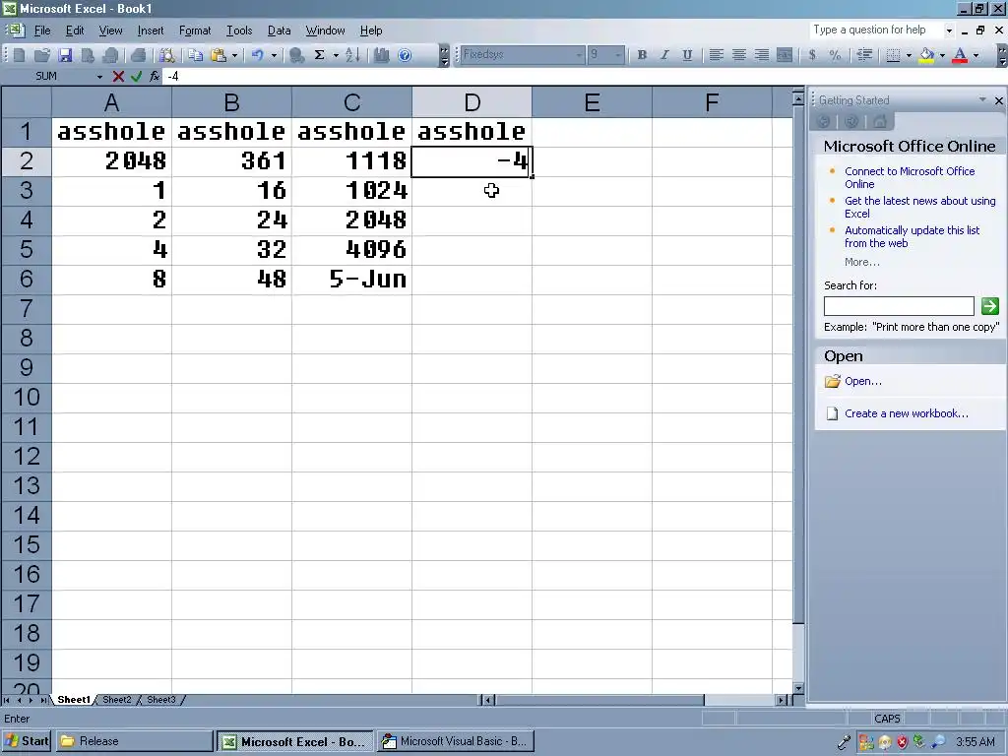Image resolution: width=1008 pixels, height=756 pixels.
Task: Click Get the latest news about using Excel
Action: click(x=920, y=207)
